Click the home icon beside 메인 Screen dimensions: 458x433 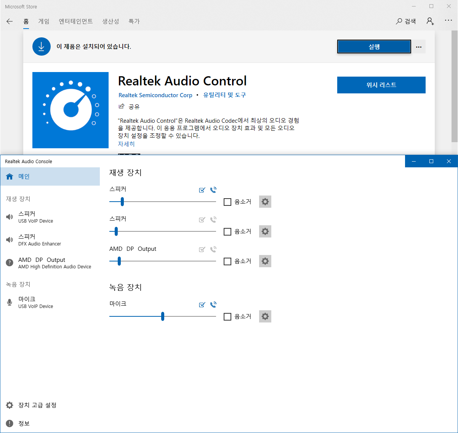pyautogui.click(x=10, y=176)
